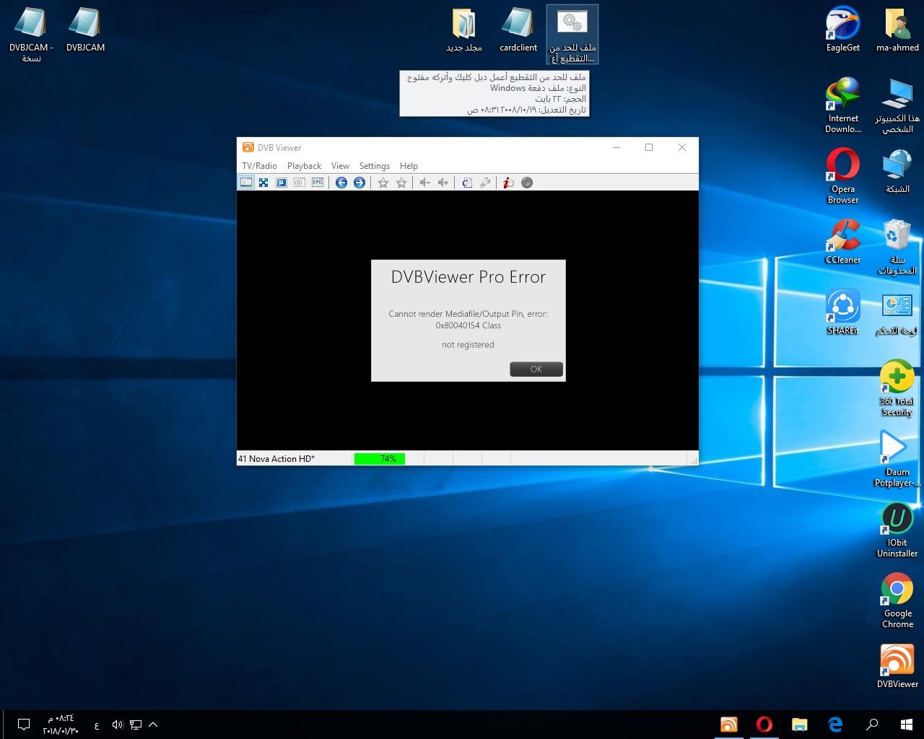Viewport: 924px width, 739px height.
Task: Maximize the DVB Viewer window
Action: [x=649, y=147]
